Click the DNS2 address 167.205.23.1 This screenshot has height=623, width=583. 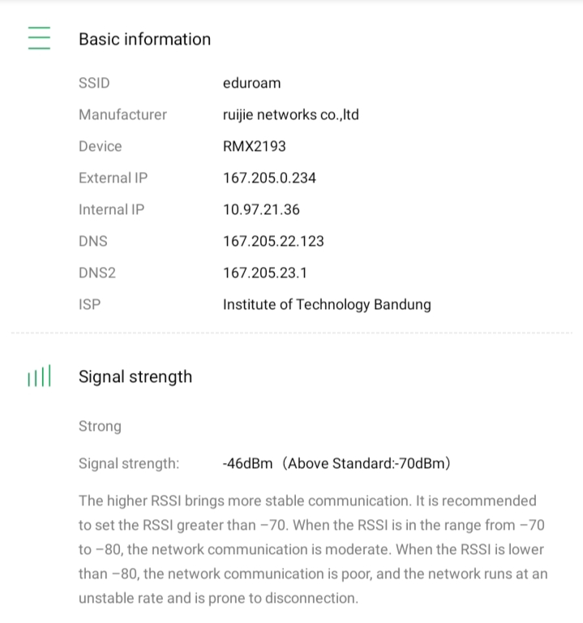click(265, 273)
